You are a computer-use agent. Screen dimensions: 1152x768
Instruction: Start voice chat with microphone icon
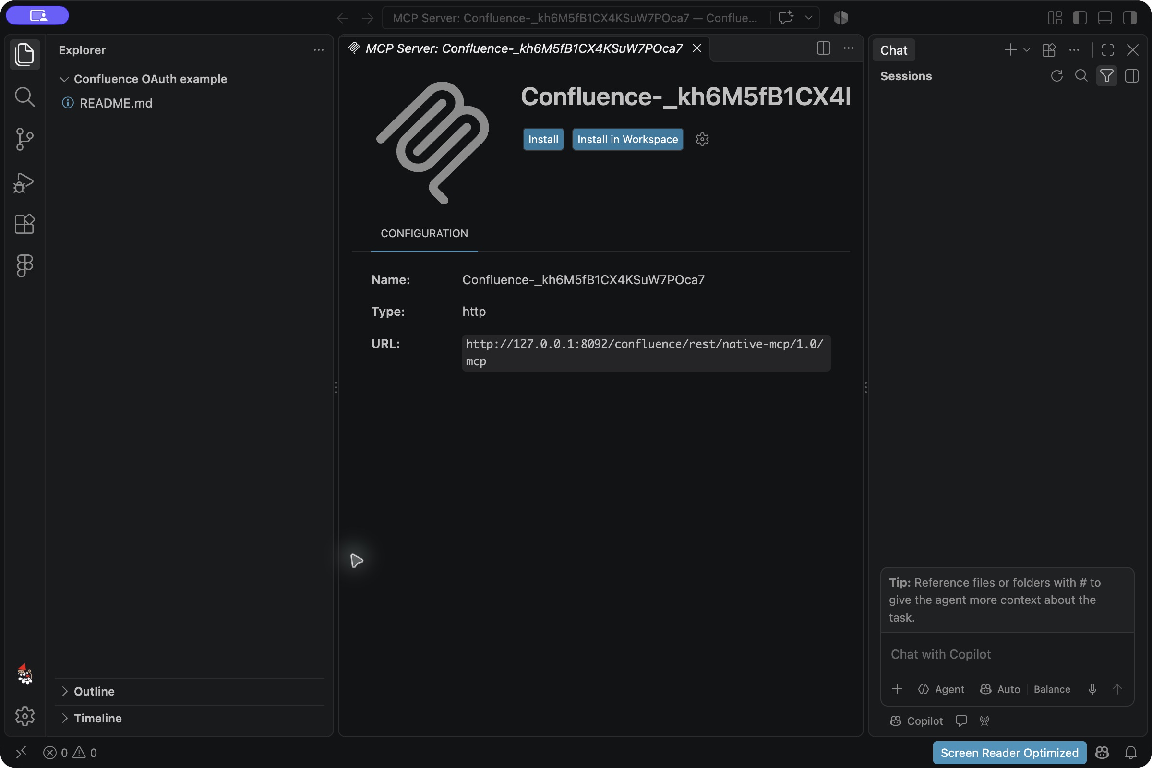point(1092,689)
